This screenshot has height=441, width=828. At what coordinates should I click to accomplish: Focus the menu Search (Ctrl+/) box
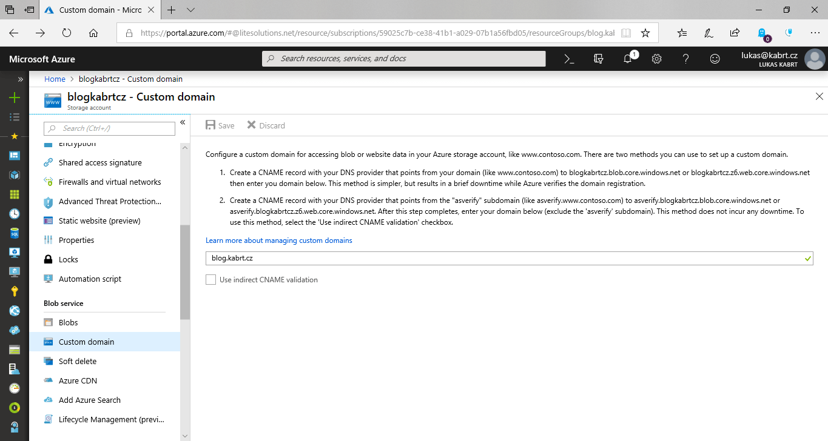(x=110, y=128)
